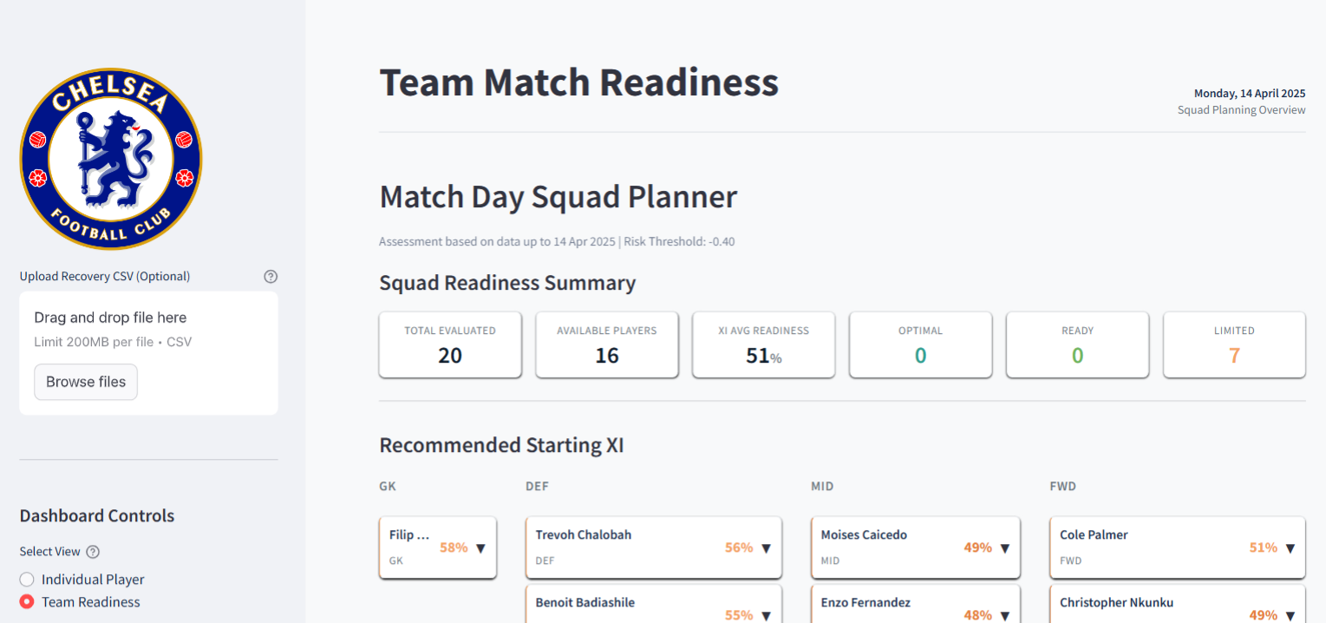Click the Browse files button

click(86, 382)
